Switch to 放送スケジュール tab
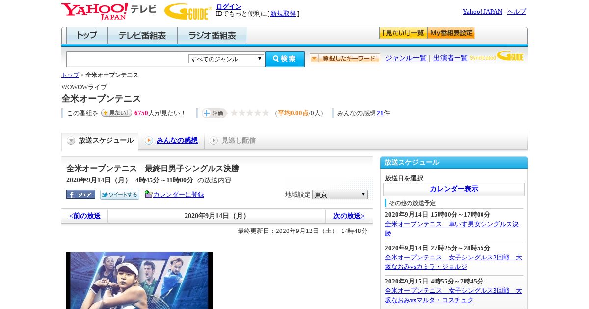The width and height of the screenshot is (589, 309). pos(100,141)
